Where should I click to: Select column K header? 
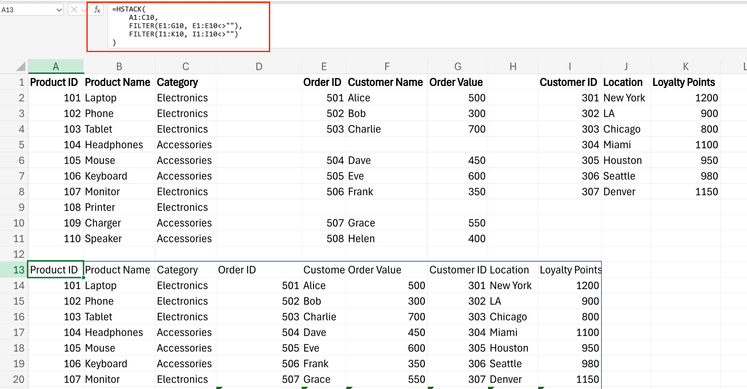tap(686, 66)
